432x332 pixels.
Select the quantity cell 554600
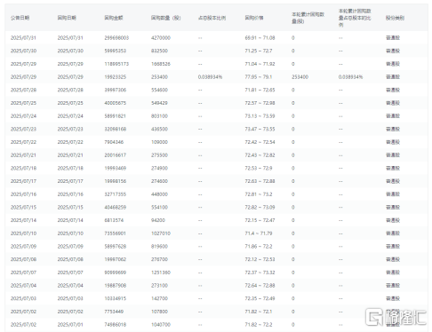pyautogui.click(x=159, y=90)
